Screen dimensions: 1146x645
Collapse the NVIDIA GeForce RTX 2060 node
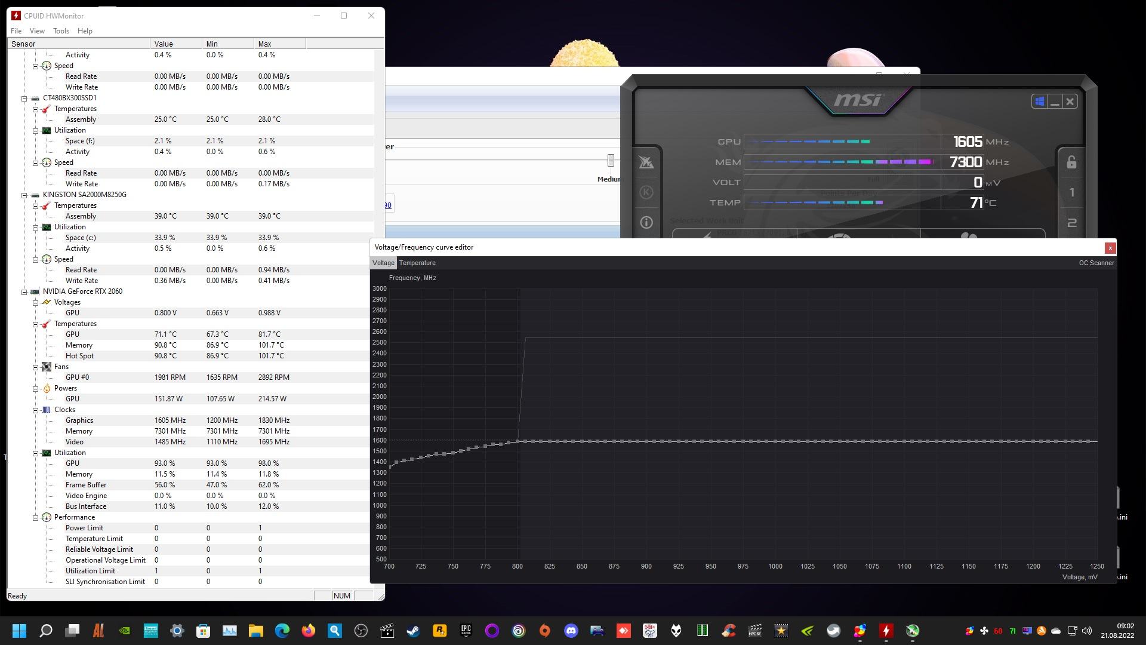coord(24,291)
